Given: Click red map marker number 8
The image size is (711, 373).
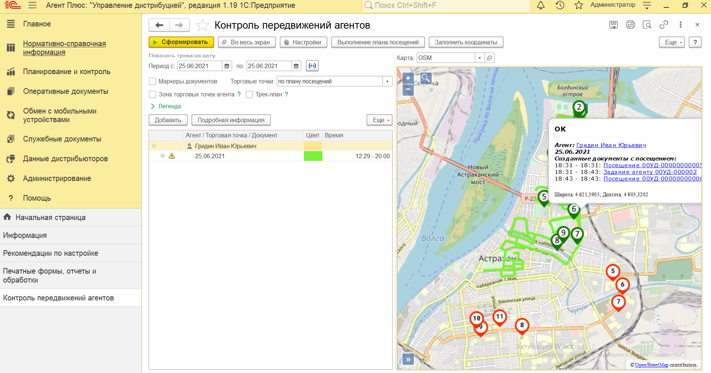Looking at the screenshot, I should (x=522, y=326).
